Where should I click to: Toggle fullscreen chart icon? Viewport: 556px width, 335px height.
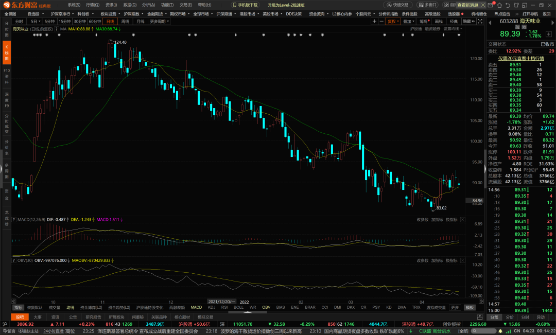coord(480,21)
